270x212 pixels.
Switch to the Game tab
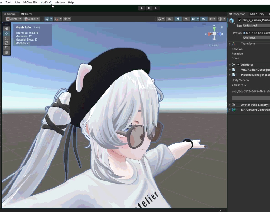coord(27,14)
